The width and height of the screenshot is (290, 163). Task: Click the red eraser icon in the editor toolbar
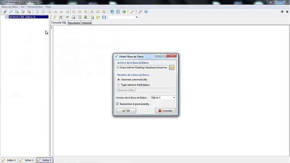point(73,17)
